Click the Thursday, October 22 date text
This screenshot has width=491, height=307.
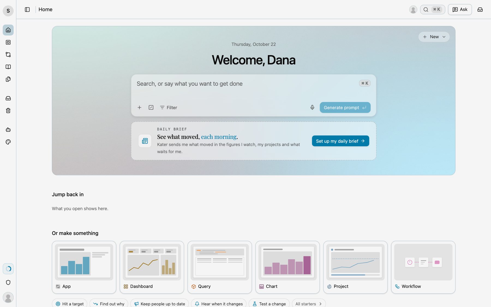[x=254, y=44]
